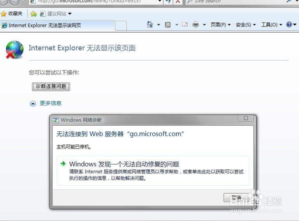This screenshot has height=221, width=299.
Task: Open the 建议网站 dropdown
Action: click(56, 14)
